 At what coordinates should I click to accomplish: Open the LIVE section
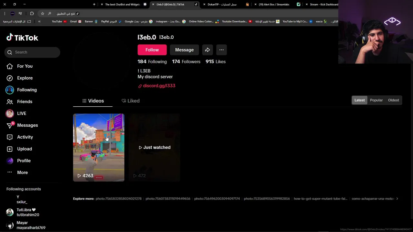coord(16,113)
